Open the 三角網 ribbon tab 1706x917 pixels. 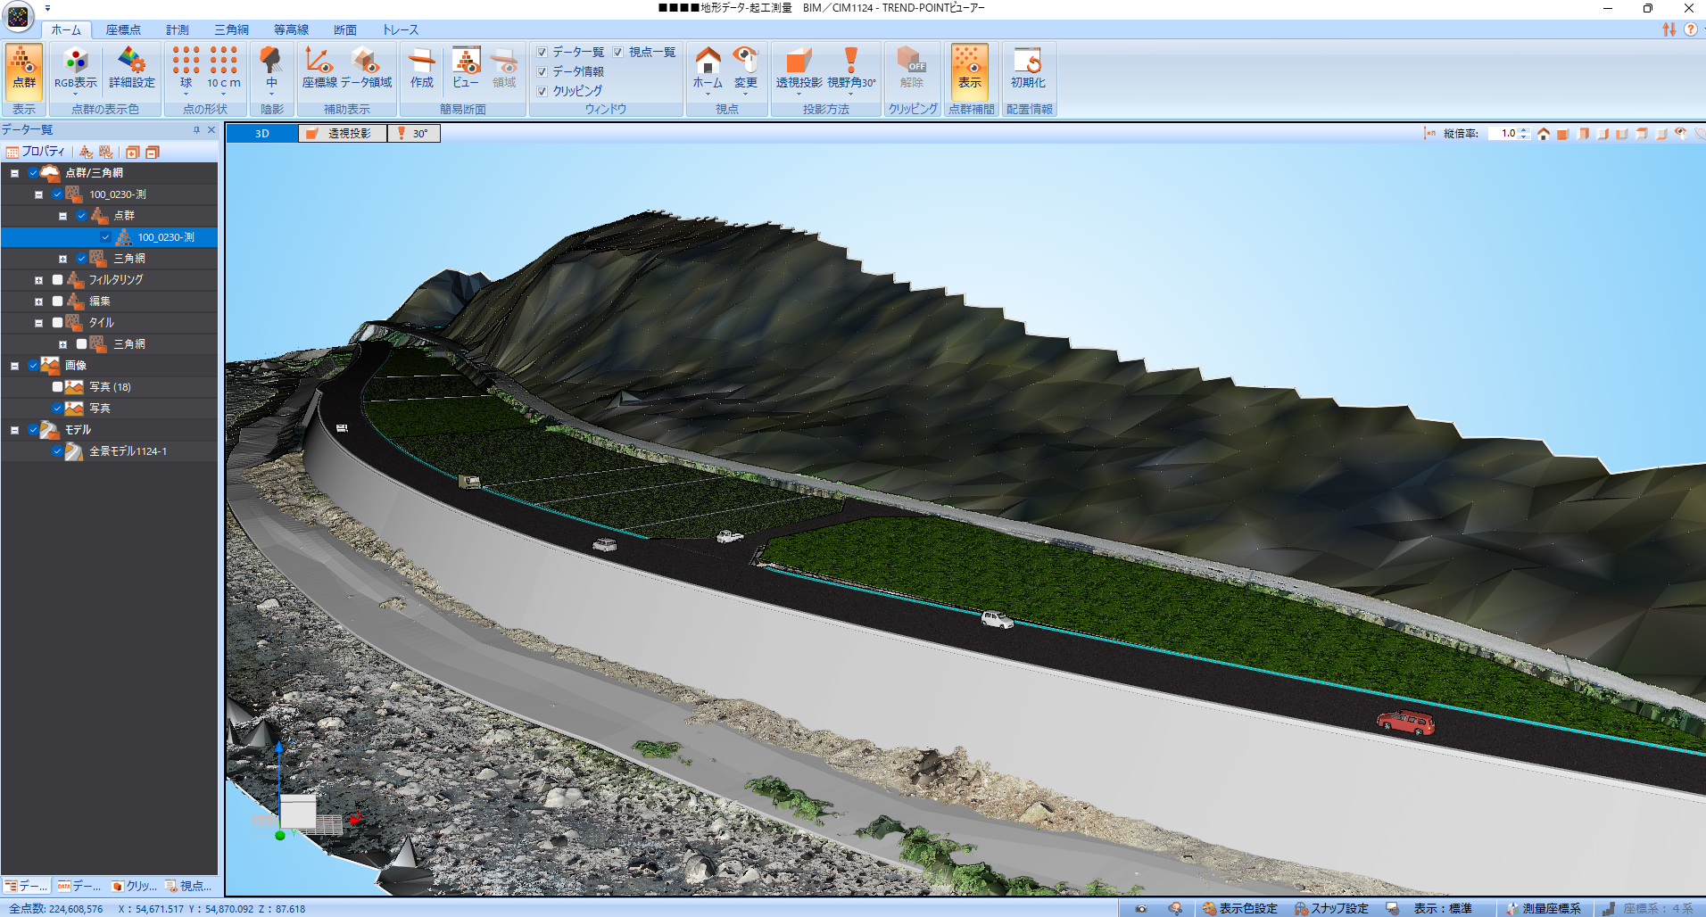coord(231,29)
